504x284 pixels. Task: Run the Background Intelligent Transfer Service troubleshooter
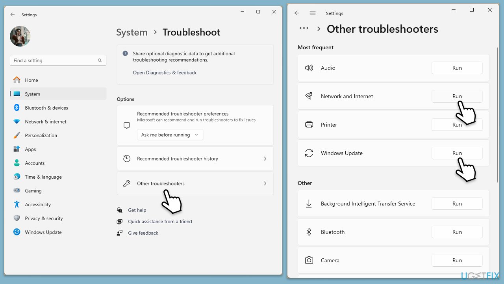click(x=457, y=204)
